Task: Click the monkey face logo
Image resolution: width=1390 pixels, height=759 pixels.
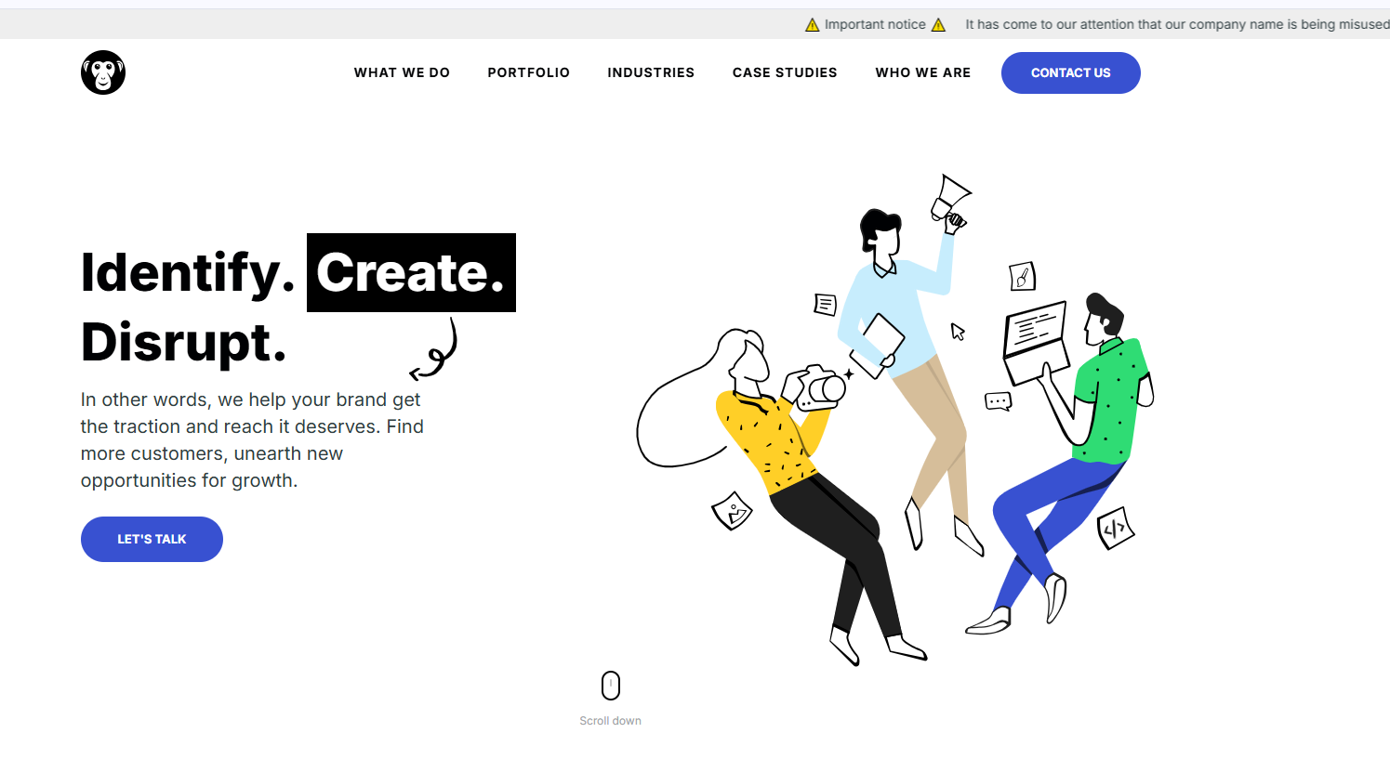Action: (103, 72)
